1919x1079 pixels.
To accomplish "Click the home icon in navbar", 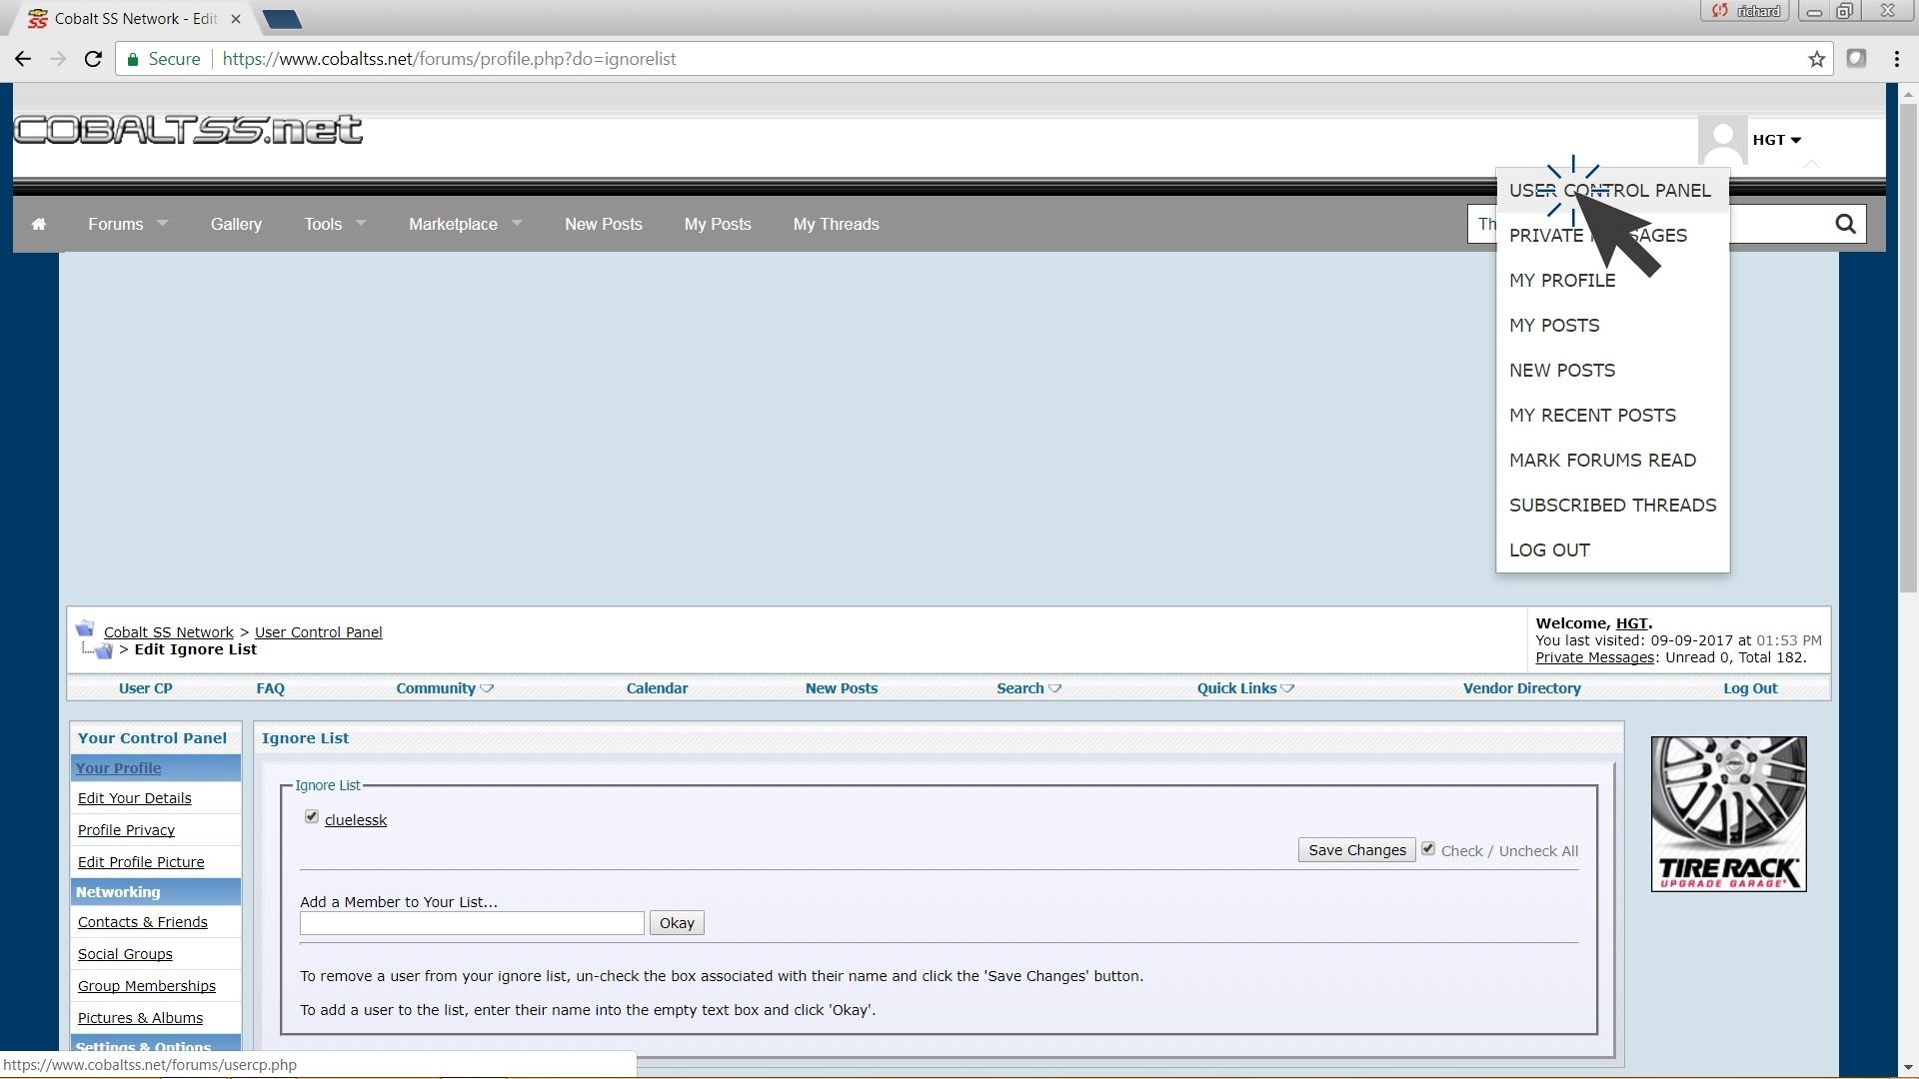I will pyautogui.click(x=39, y=224).
